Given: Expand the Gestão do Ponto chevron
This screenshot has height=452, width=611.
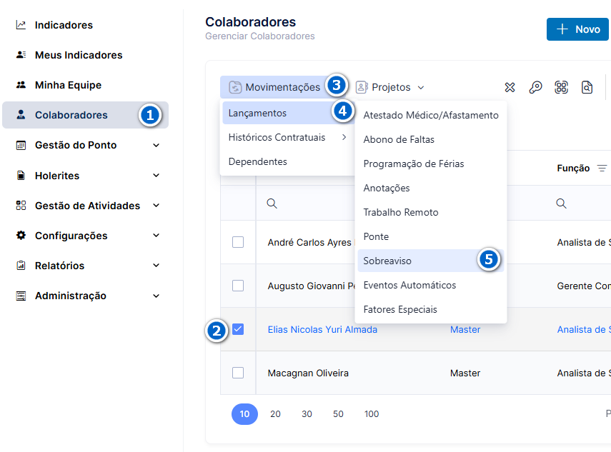Looking at the screenshot, I should pos(156,145).
